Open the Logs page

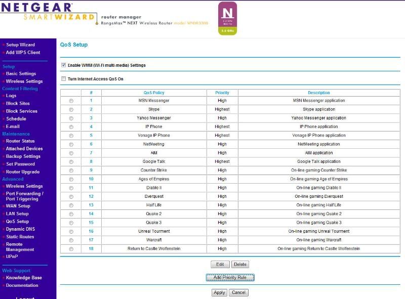11,96
